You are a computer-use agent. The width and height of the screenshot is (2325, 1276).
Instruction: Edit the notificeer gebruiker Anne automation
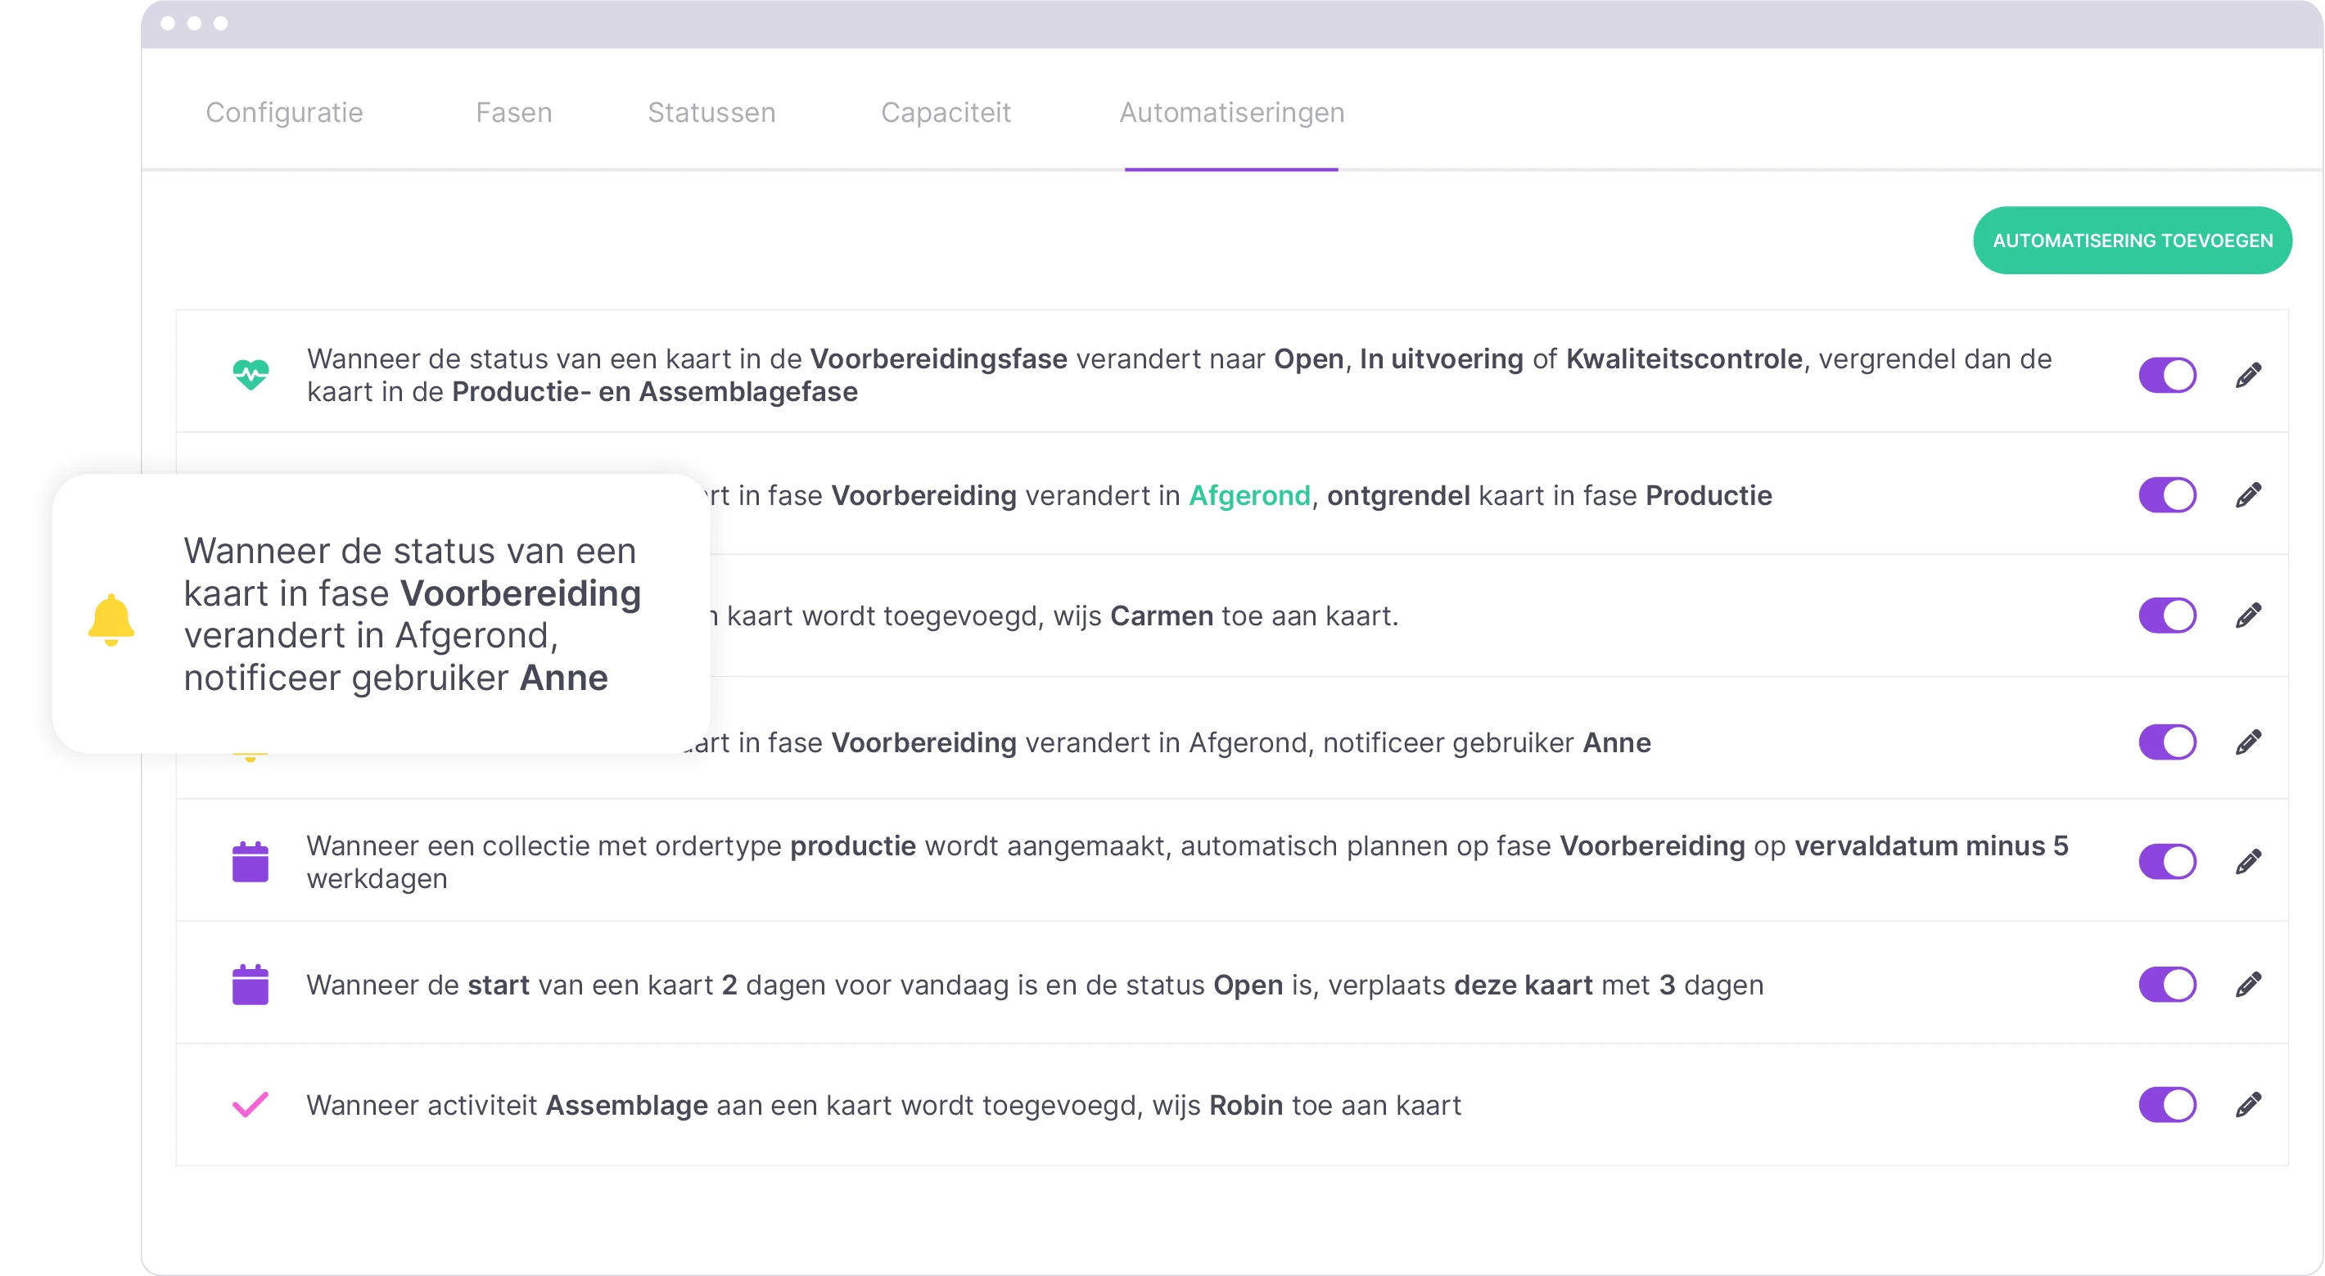(x=2248, y=742)
